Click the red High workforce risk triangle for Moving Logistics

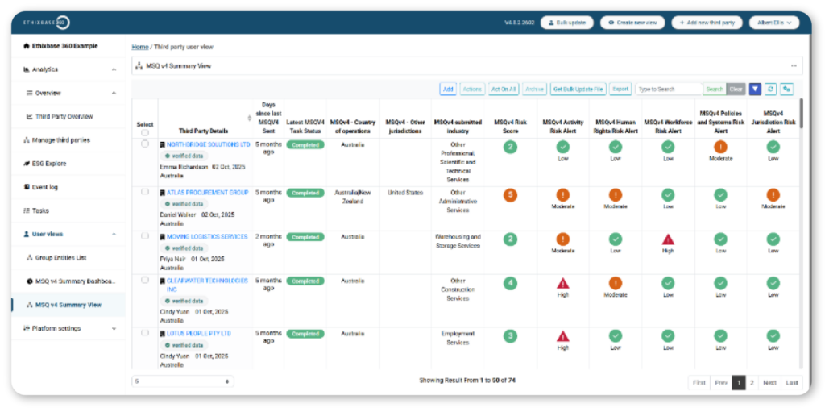(668, 239)
